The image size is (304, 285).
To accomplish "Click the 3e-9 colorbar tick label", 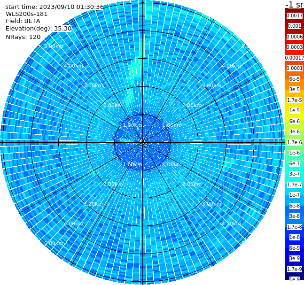I will [295, 258].
